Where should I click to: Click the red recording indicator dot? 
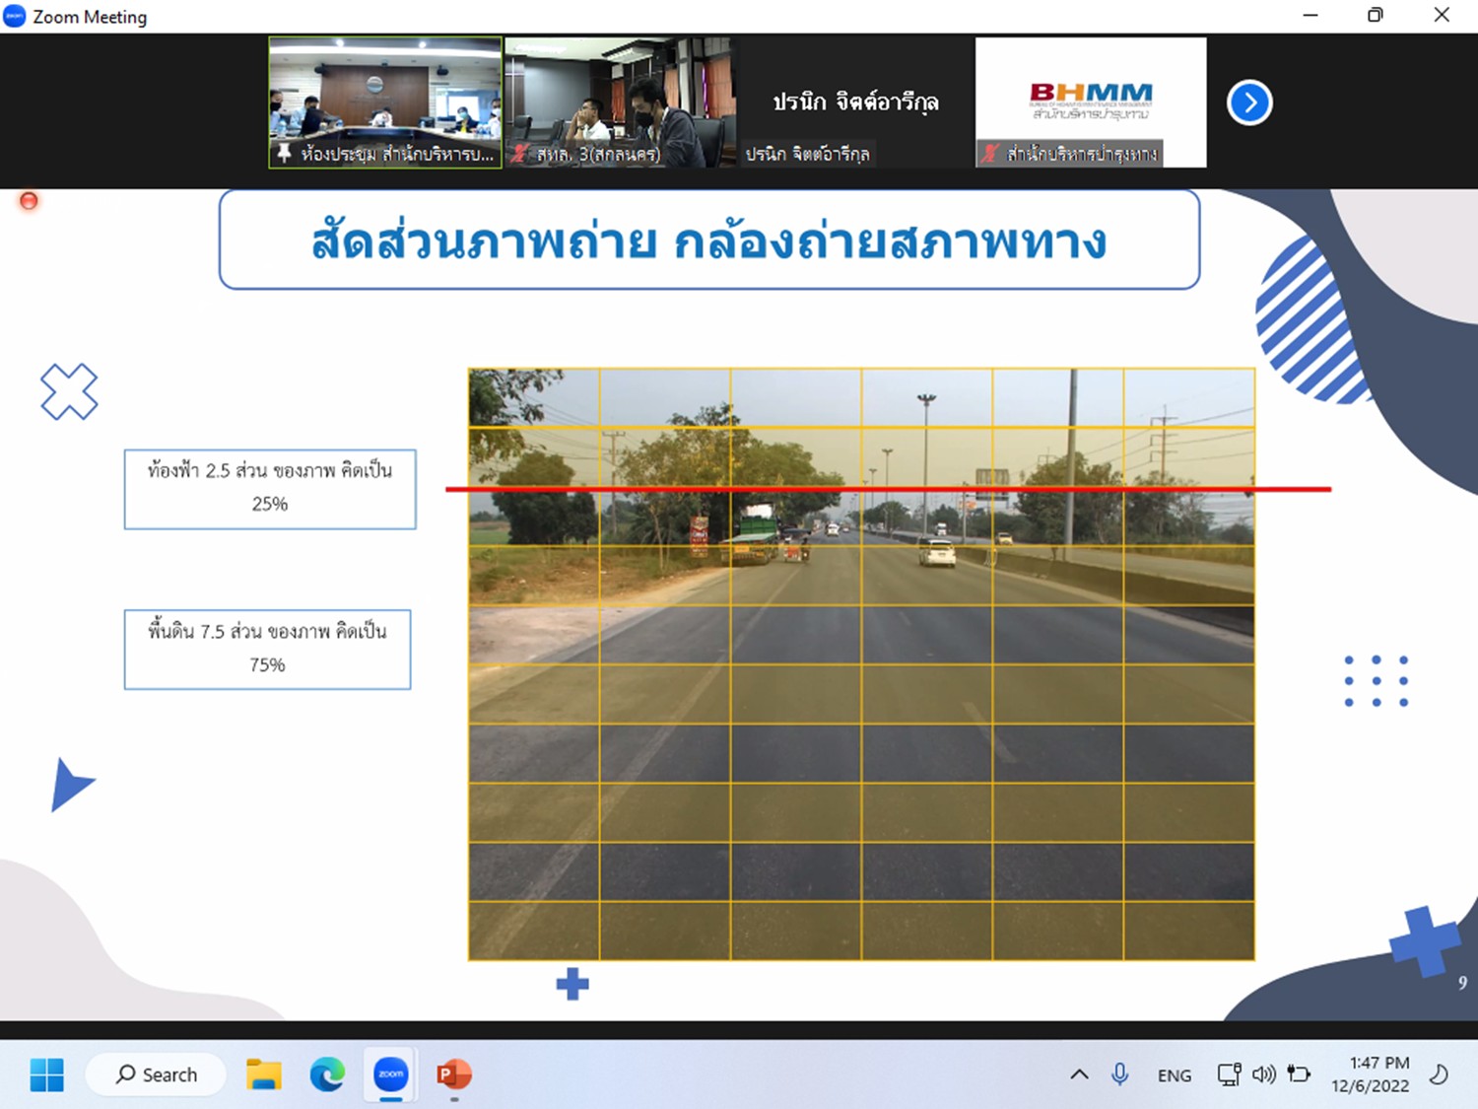(29, 201)
